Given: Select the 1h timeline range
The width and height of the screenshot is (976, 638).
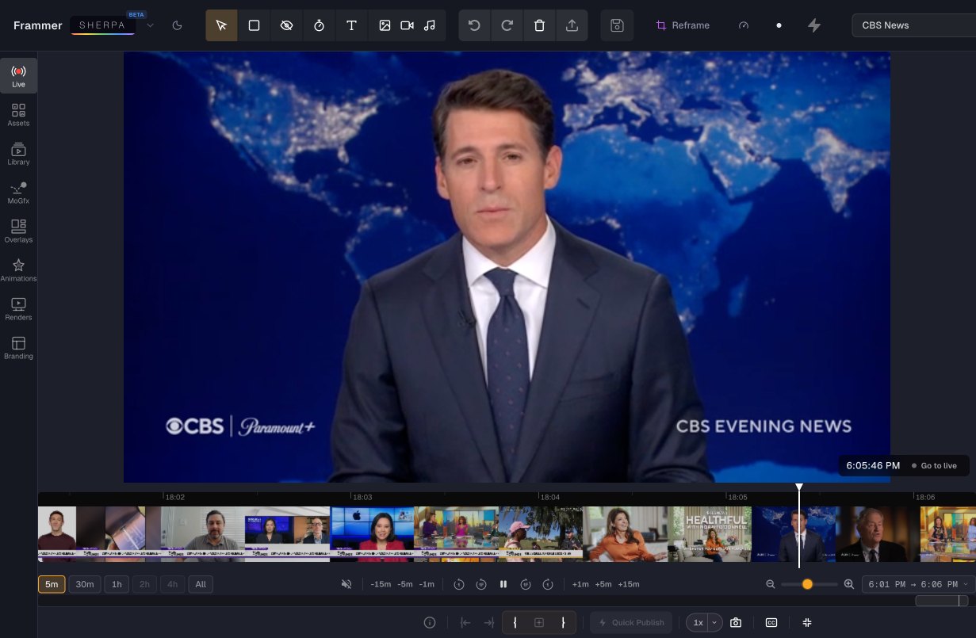Looking at the screenshot, I should point(117,584).
